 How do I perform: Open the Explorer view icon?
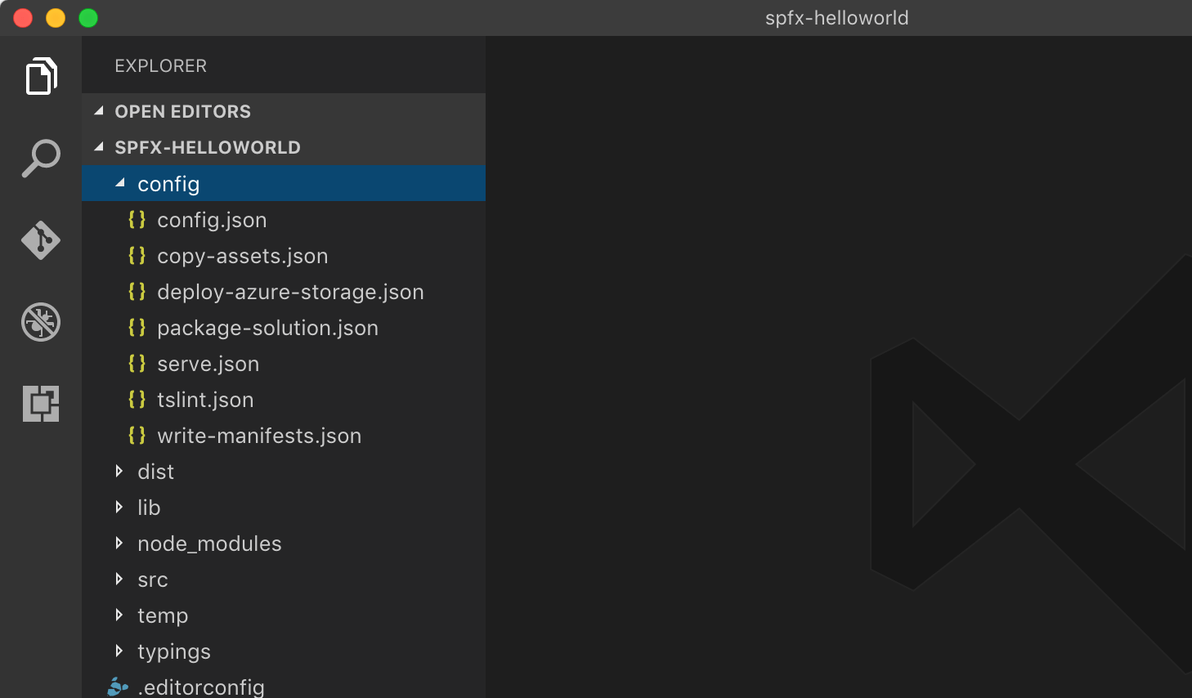41,76
